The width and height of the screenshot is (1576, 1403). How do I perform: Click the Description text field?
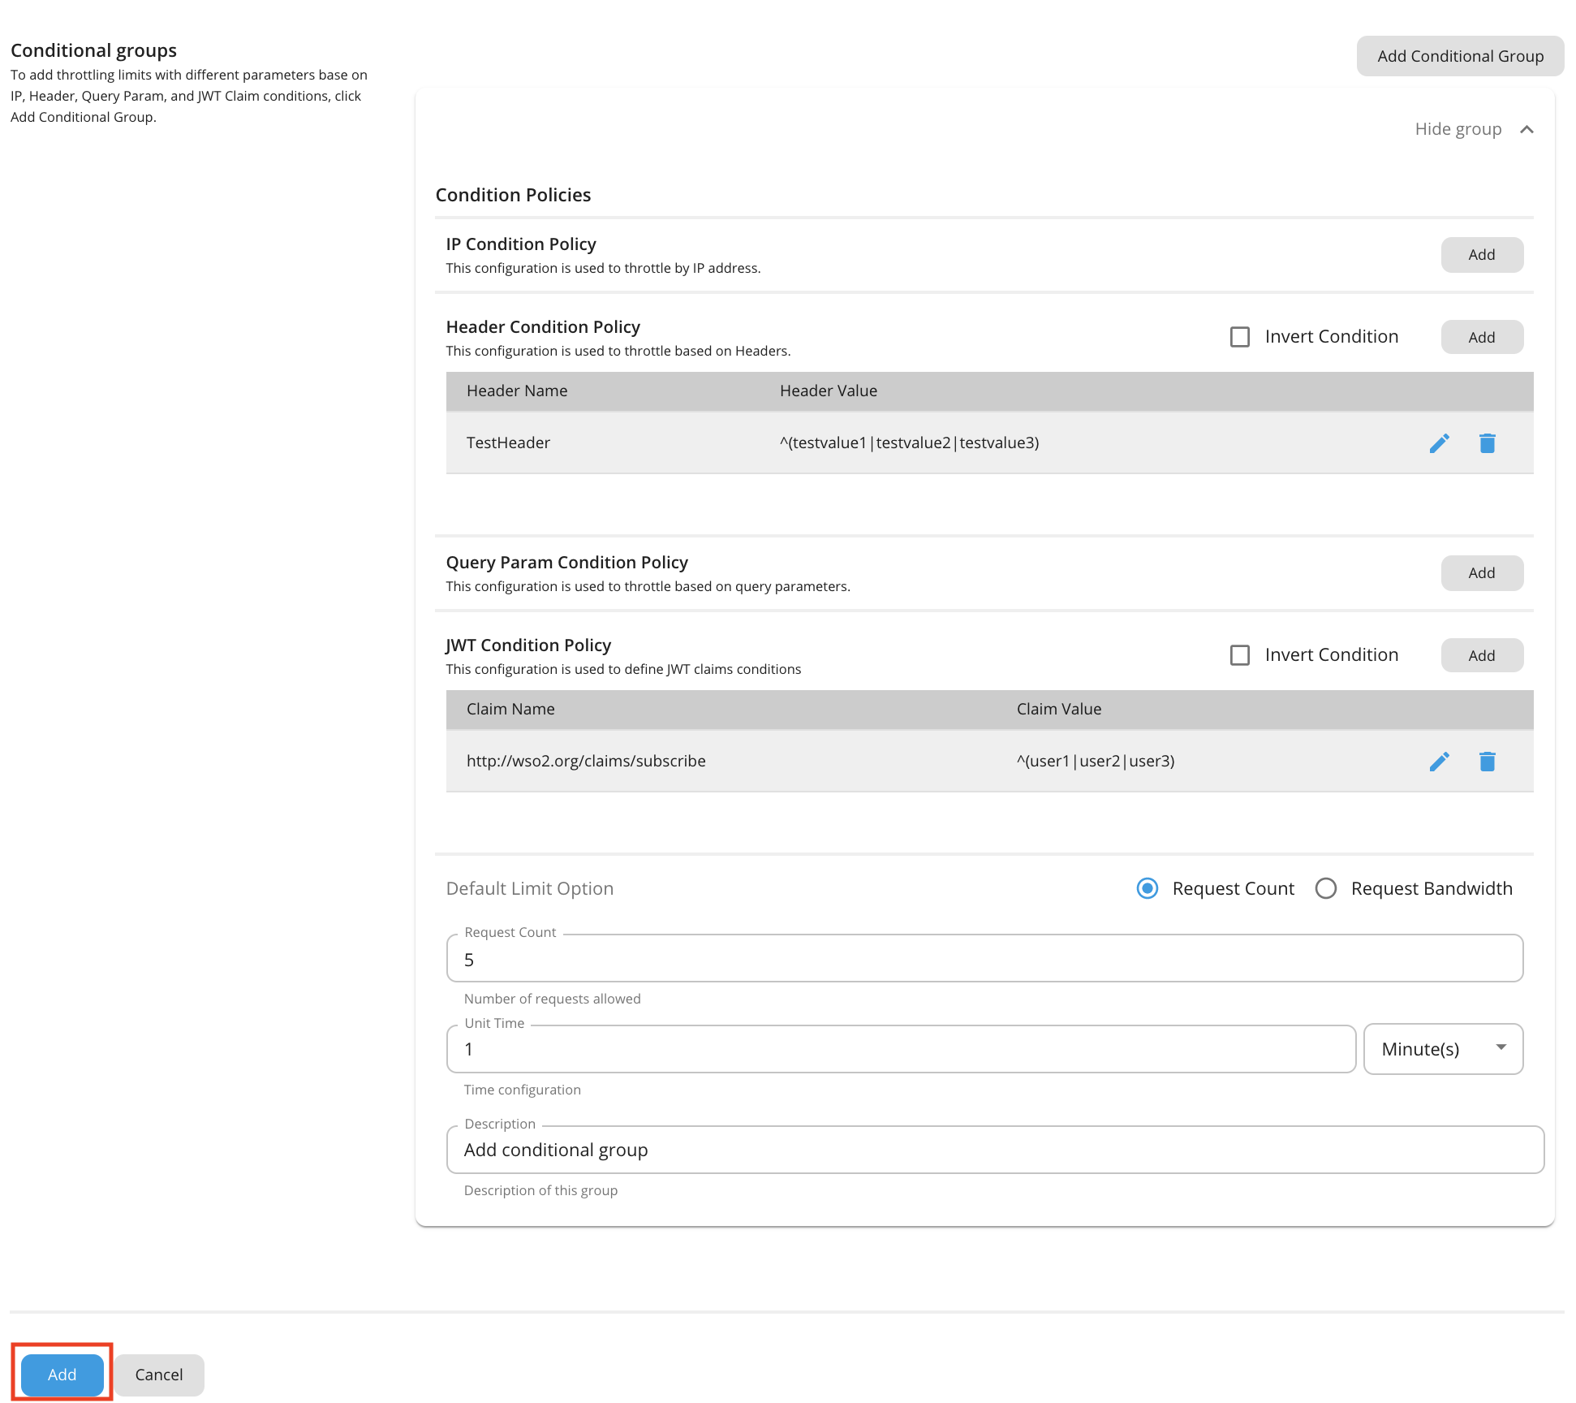(994, 1150)
